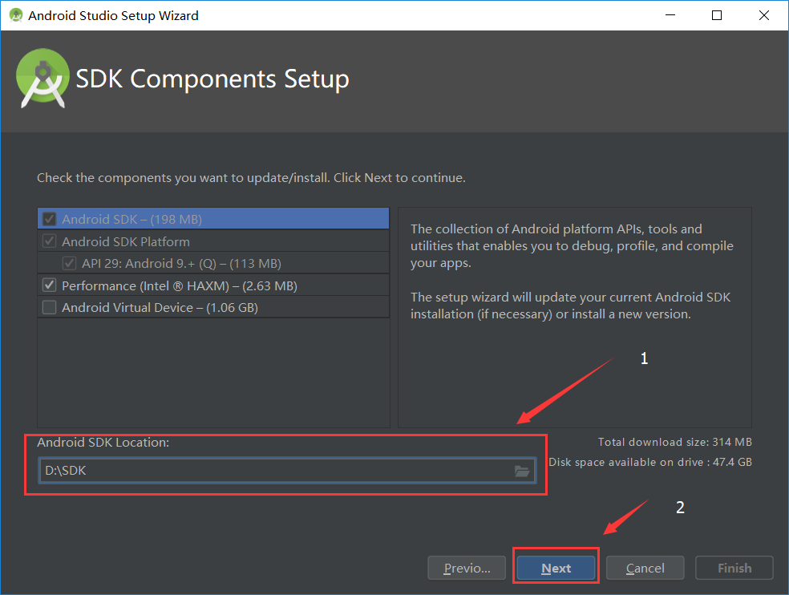
Task: Select 'Android Virtual Device – (1.06 GB)' row
Action: [x=213, y=307]
